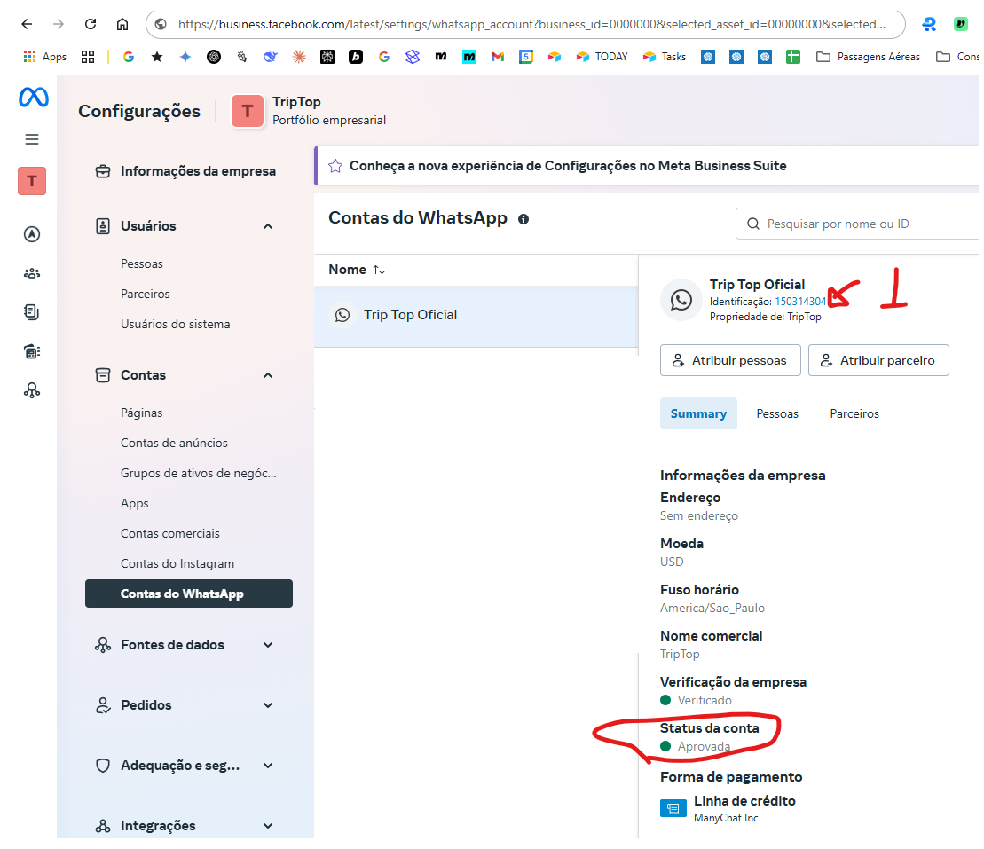Sort accounts by the Nome arrows icon
The image size is (984, 849).
[x=378, y=270]
